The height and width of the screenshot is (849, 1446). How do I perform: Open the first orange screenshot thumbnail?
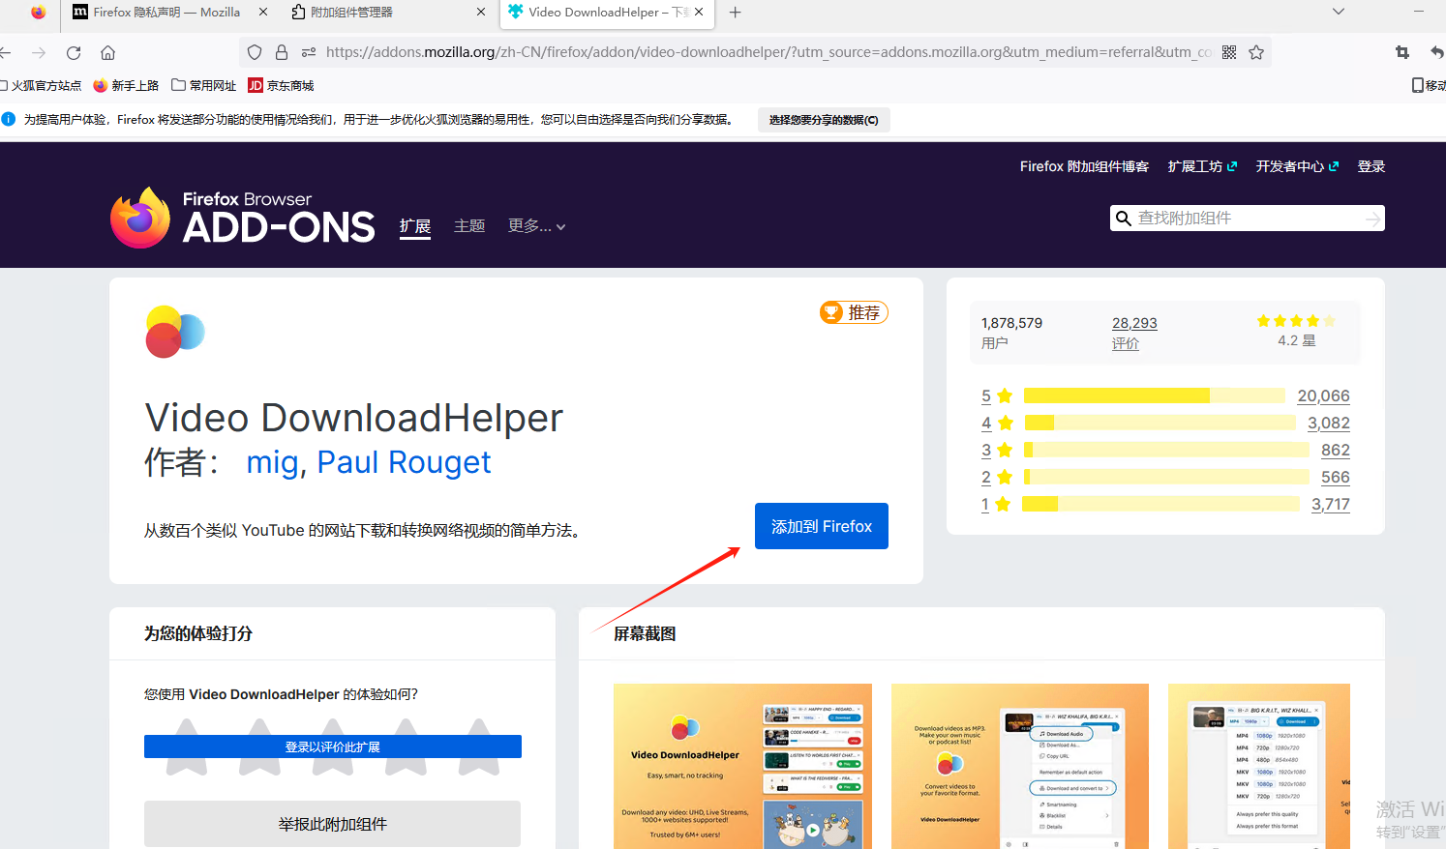pos(742,766)
